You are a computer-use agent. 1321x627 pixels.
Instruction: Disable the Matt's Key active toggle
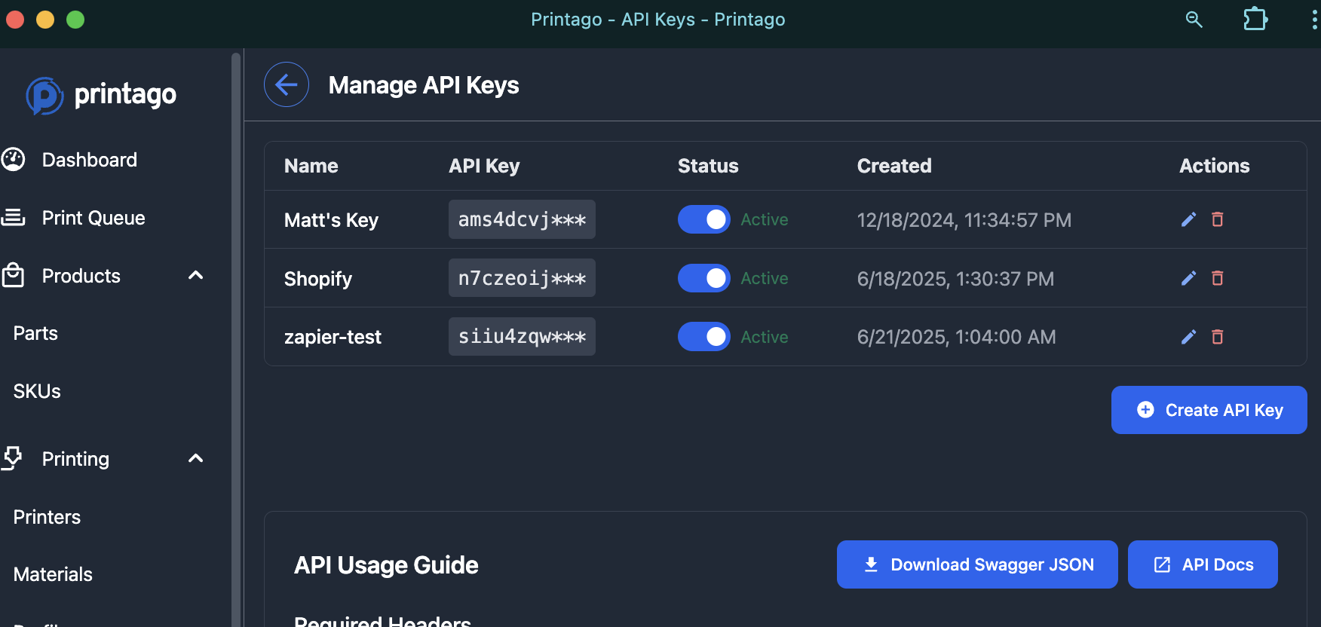(703, 219)
